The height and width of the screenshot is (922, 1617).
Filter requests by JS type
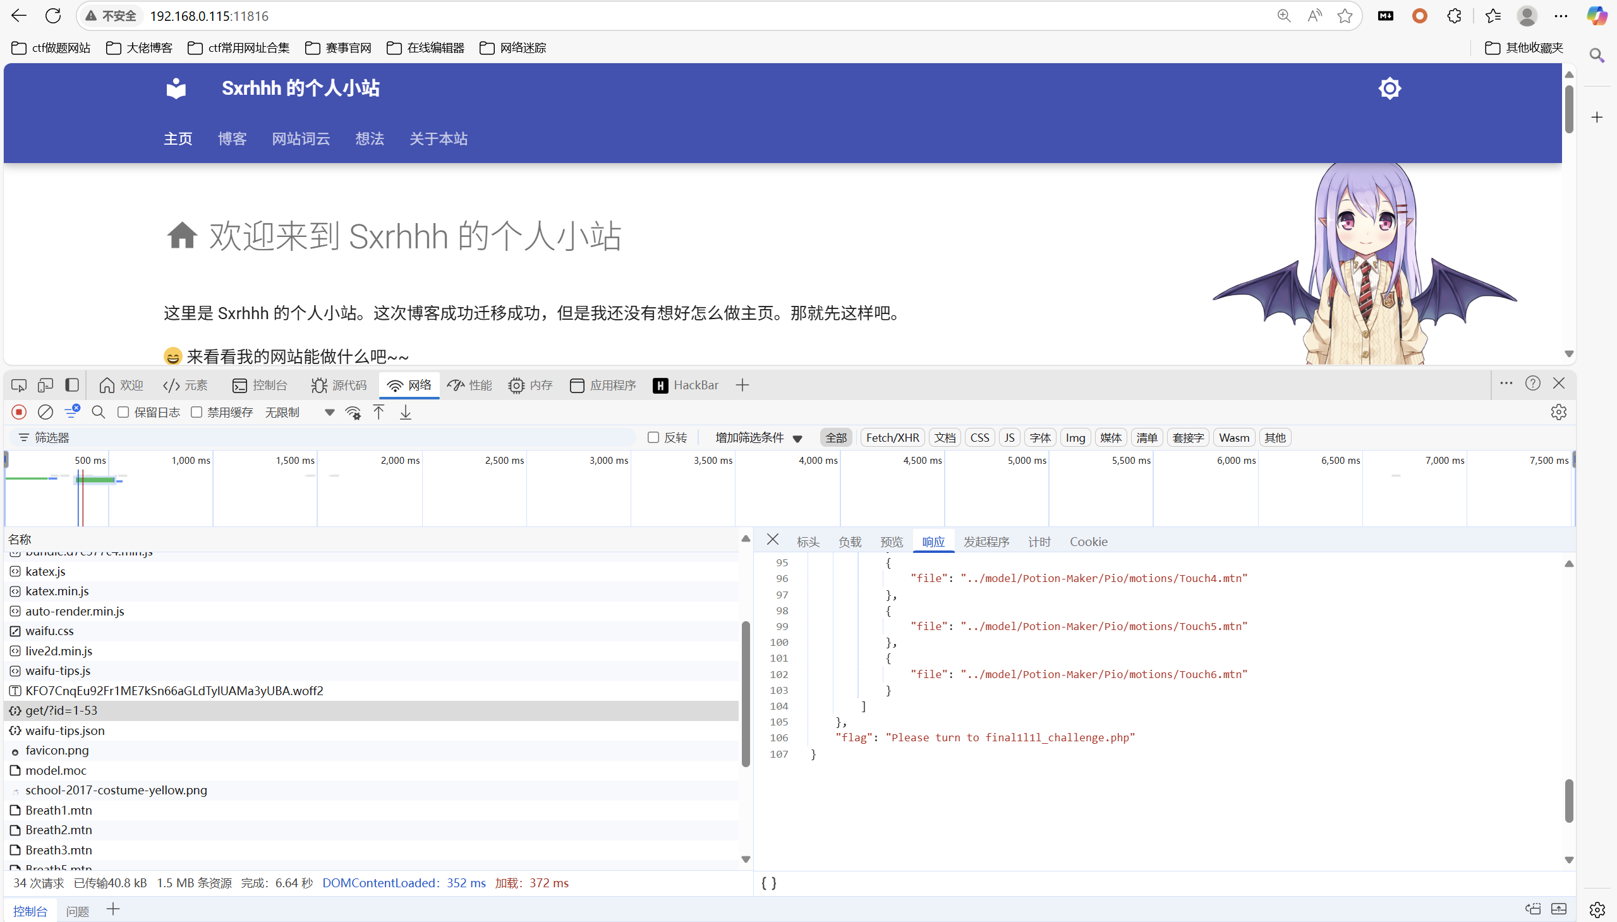pyautogui.click(x=1009, y=437)
